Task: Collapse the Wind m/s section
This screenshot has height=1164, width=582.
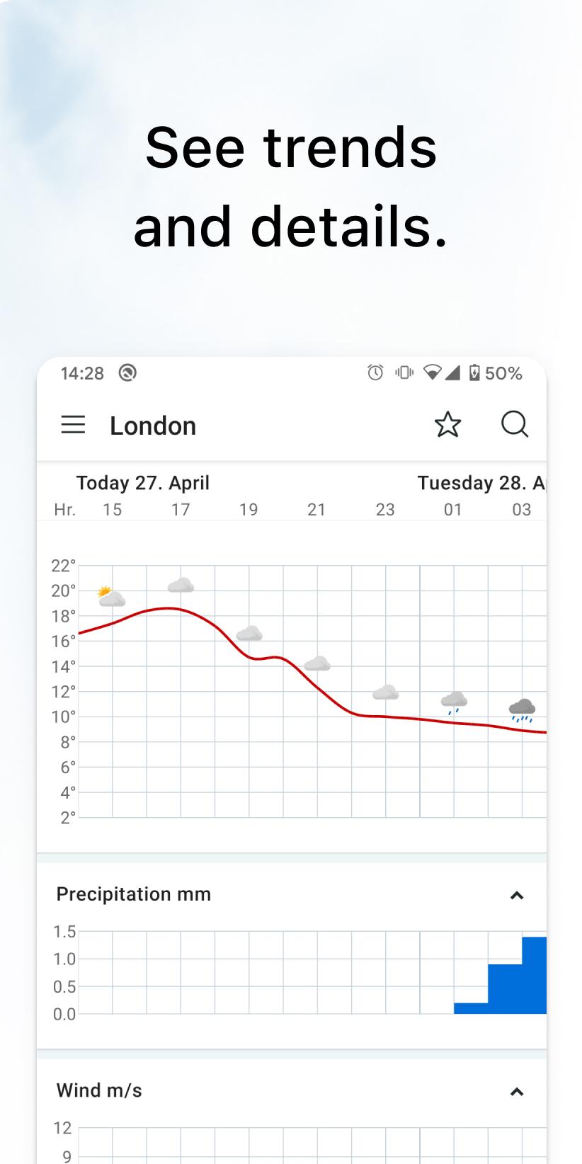Action: pos(517,1092)
